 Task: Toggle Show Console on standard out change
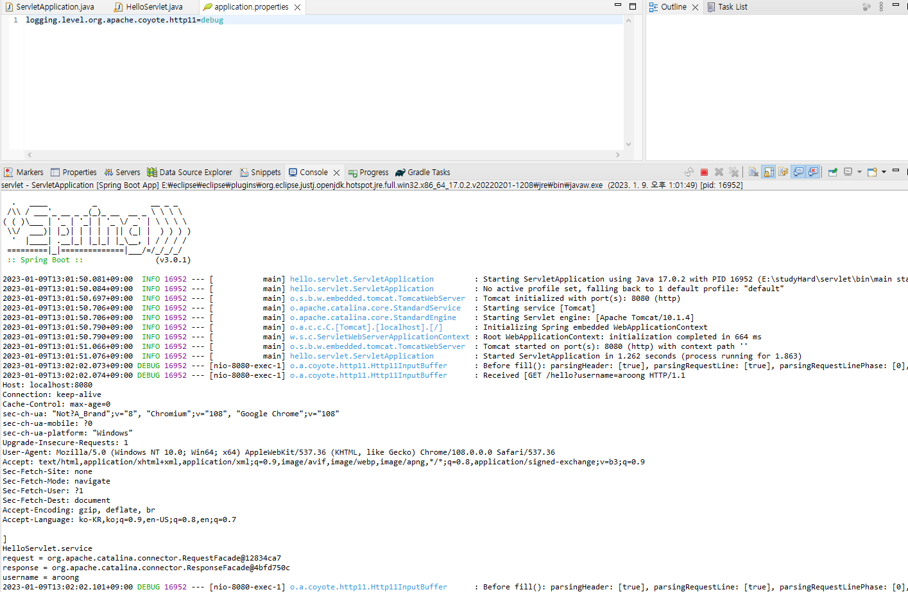(x=798, y=172)
